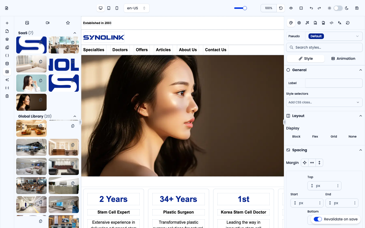Open the media library sidebar icon
Viewport: 365px width, 228px height.
tap(7, 72)
